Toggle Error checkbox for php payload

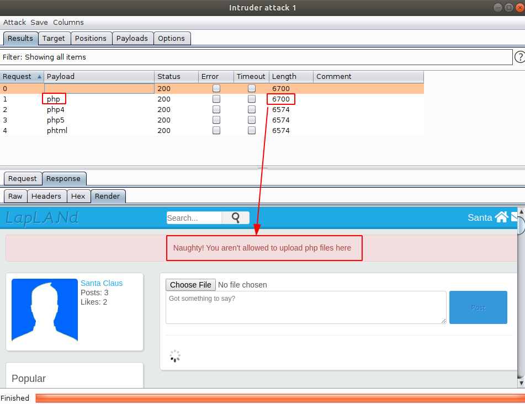pos(216,99)
